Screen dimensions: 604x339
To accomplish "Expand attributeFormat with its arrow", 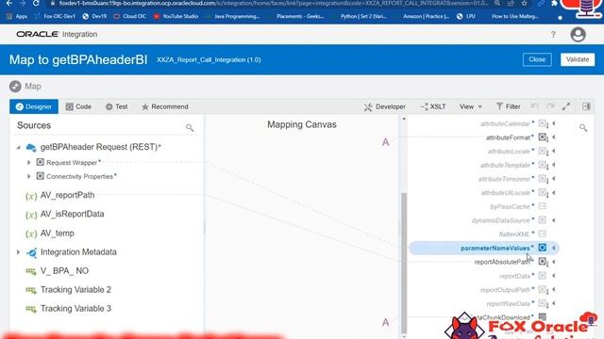I will [x=554, y=137].
